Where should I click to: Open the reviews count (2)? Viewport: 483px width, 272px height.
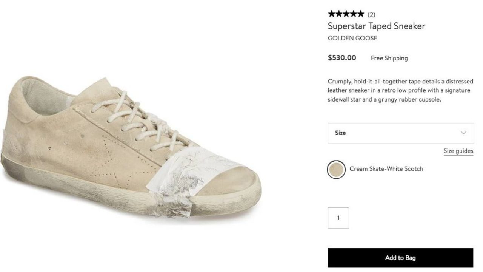click(372, 15)
